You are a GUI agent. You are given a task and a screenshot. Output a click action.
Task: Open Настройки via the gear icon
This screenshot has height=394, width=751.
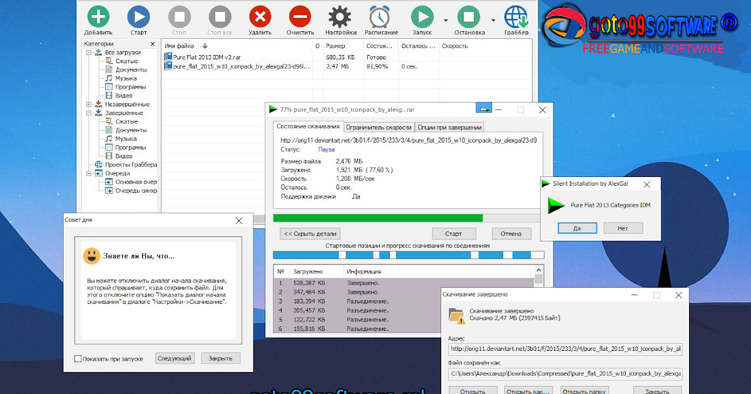340,16
